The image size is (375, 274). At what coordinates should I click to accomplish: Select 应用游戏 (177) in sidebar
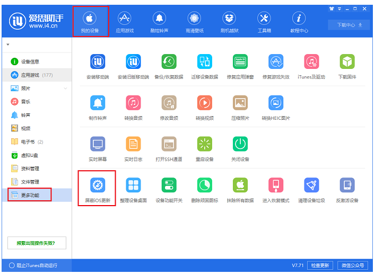click(x=37, y=75)
